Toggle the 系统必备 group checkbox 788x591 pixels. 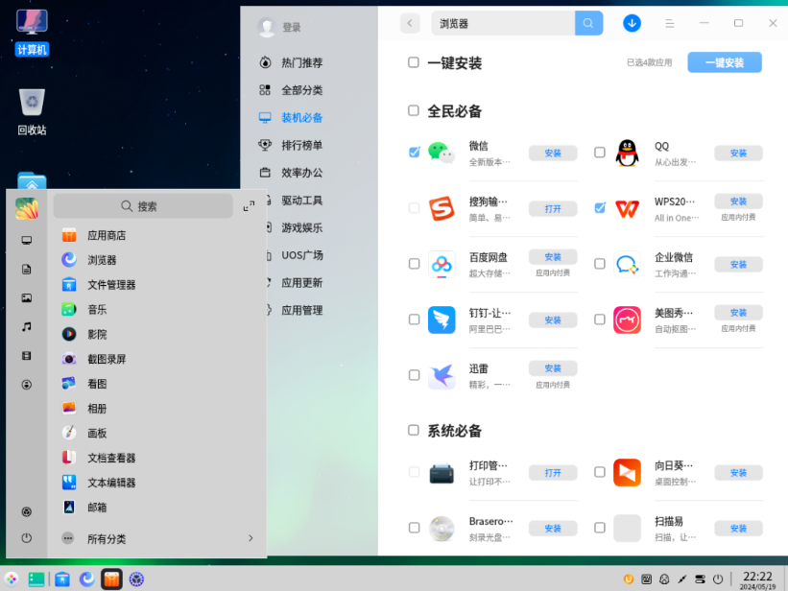tap(413, 430)
